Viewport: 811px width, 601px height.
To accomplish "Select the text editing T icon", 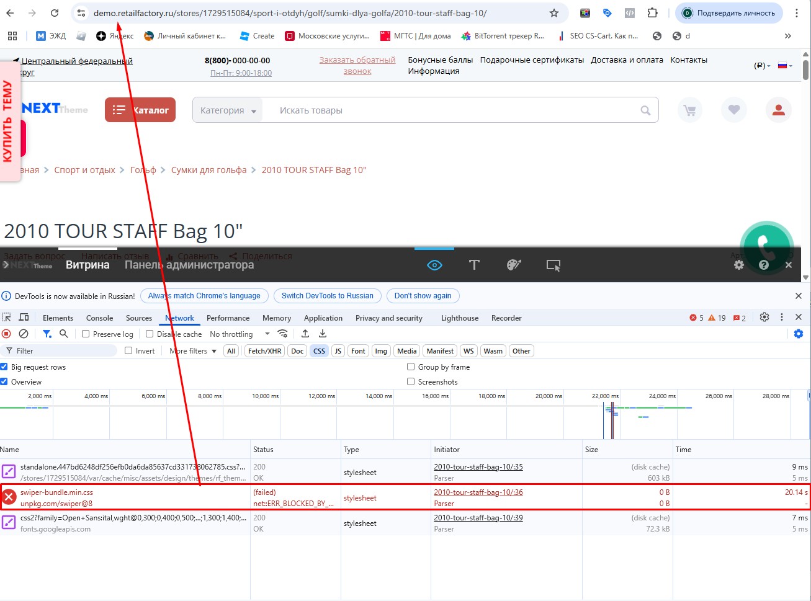I will [x=474, y=265].
